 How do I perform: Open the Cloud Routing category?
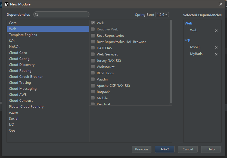coord(48,70)
